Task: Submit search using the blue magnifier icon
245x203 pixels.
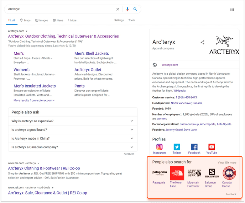Action: coord(135,9)
